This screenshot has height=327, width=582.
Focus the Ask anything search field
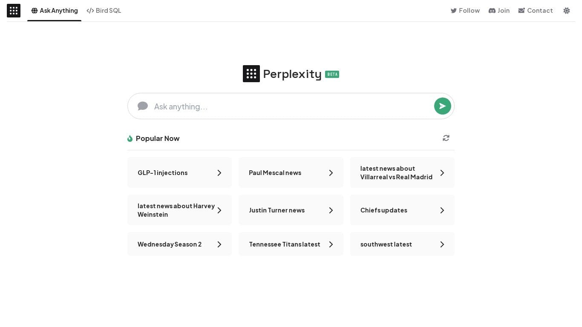pos(290,106)
